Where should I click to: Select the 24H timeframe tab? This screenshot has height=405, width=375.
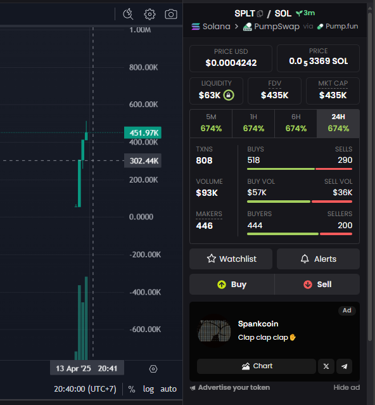coord(338,123)
